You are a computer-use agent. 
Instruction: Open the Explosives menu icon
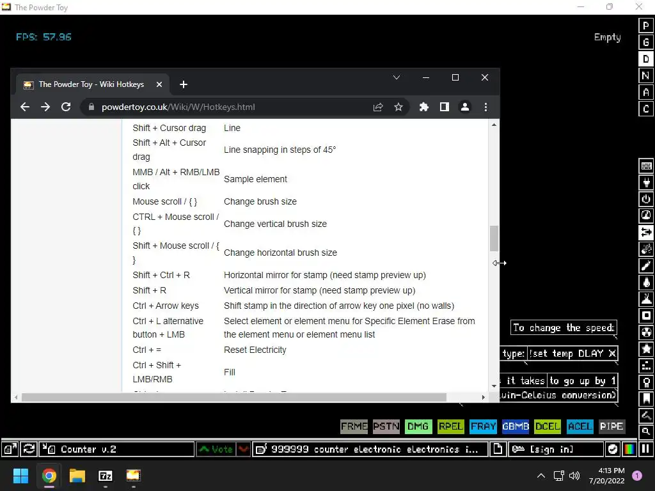(646, 249)
